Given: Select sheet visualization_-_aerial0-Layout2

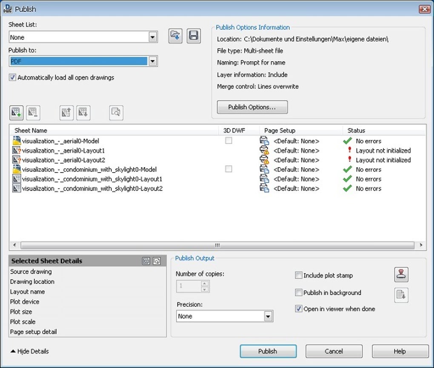Looking at the screenshot, I should coord(63,160).
